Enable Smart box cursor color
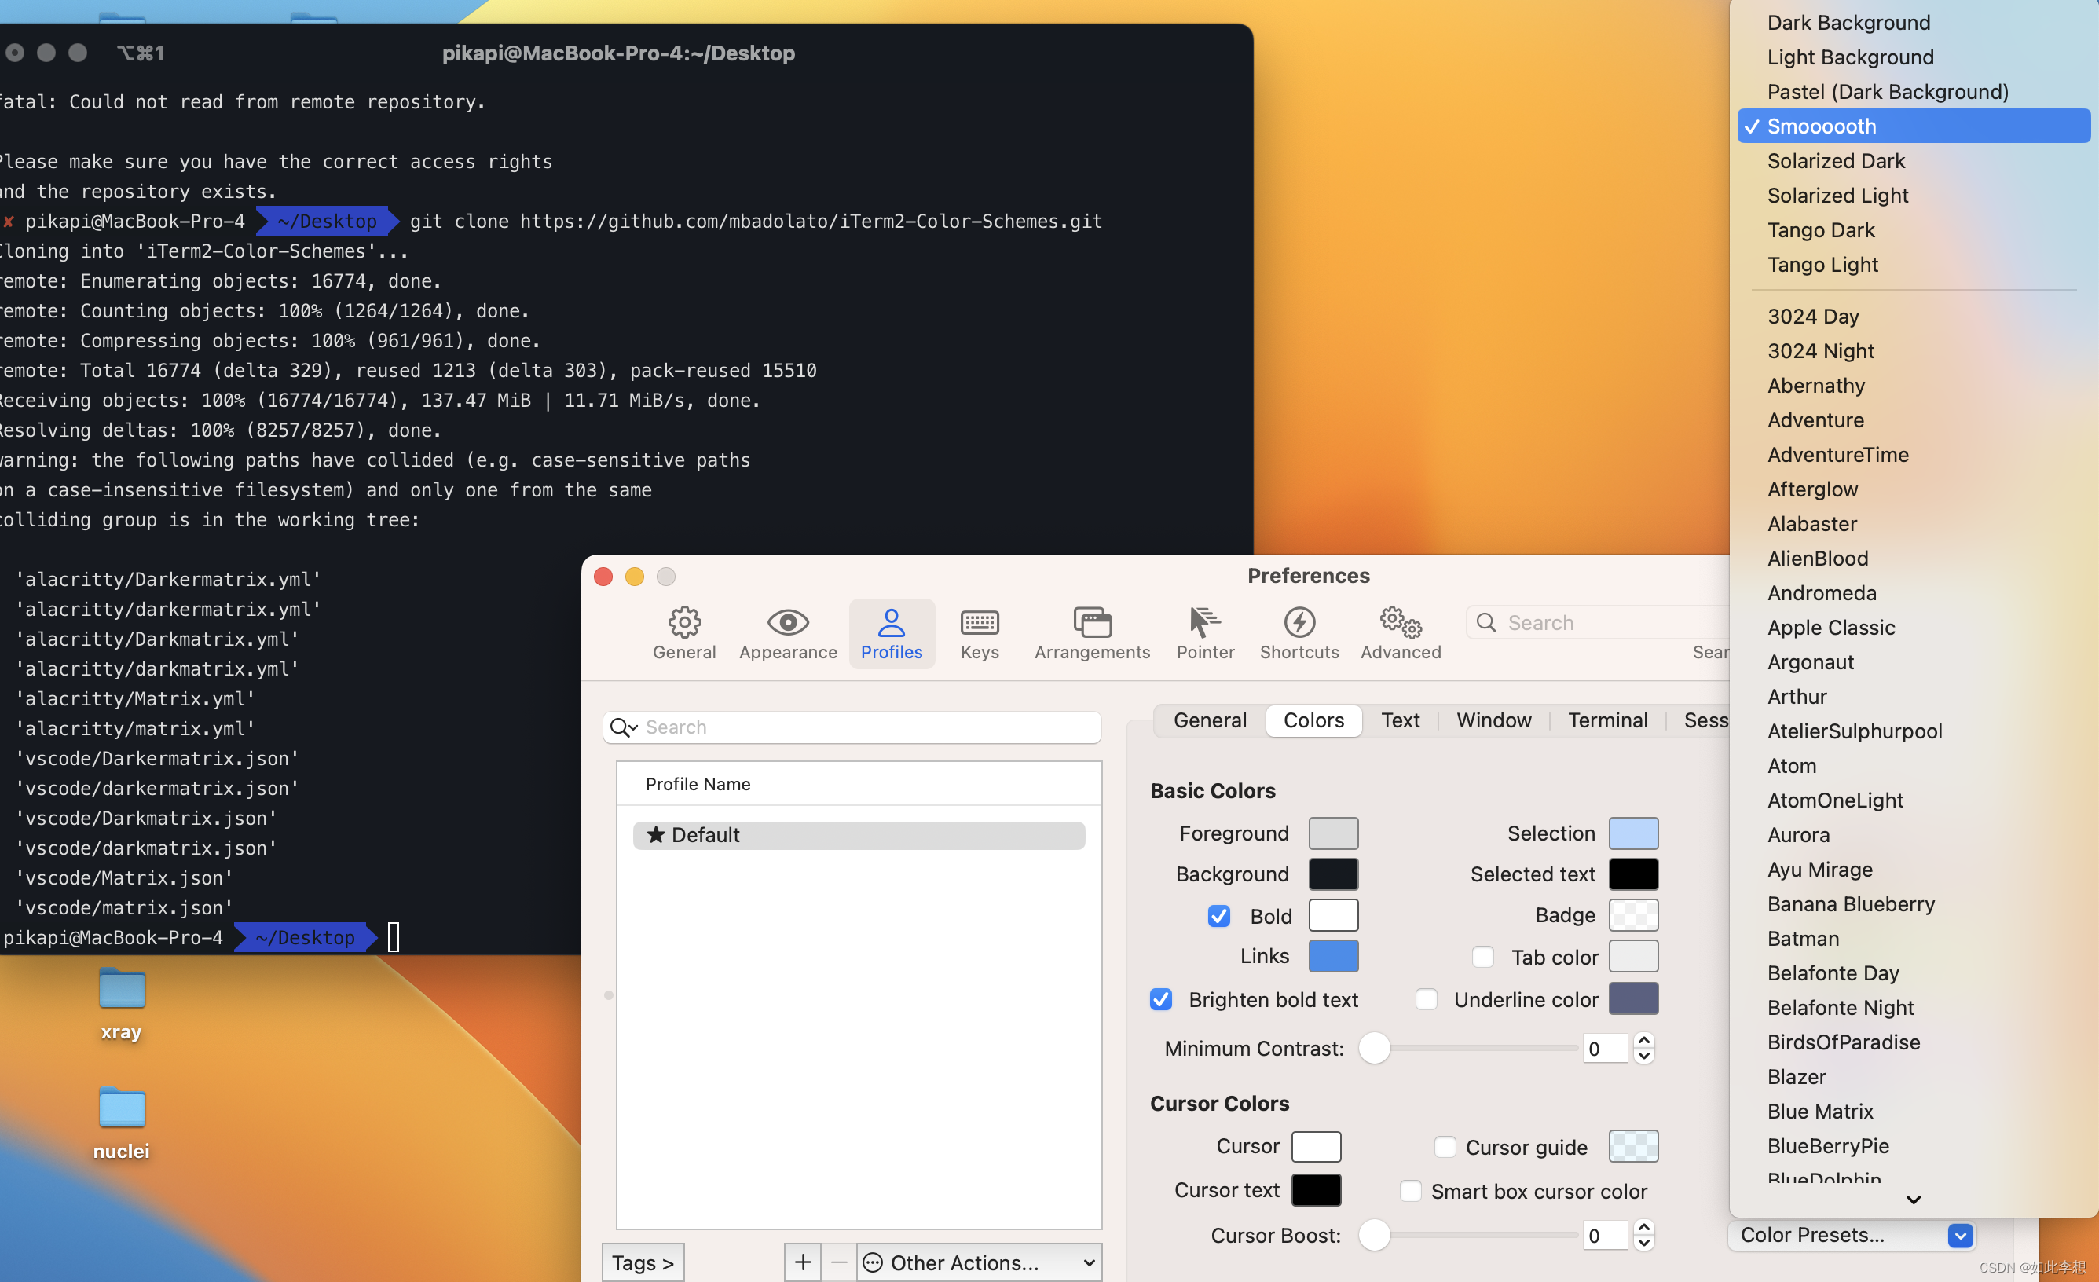Viewport: 2099px width, 1282px height. pos(1410,1190)
